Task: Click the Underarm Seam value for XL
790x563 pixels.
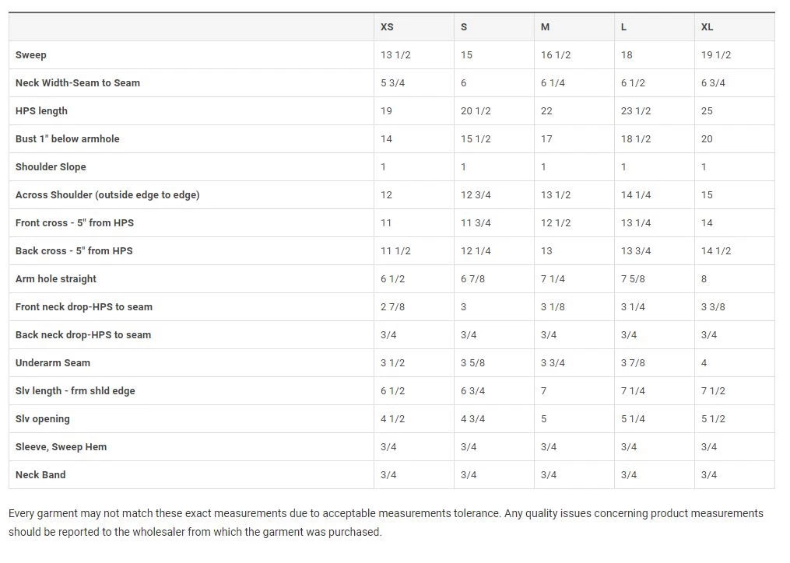Action: click(x=704, y=363)
